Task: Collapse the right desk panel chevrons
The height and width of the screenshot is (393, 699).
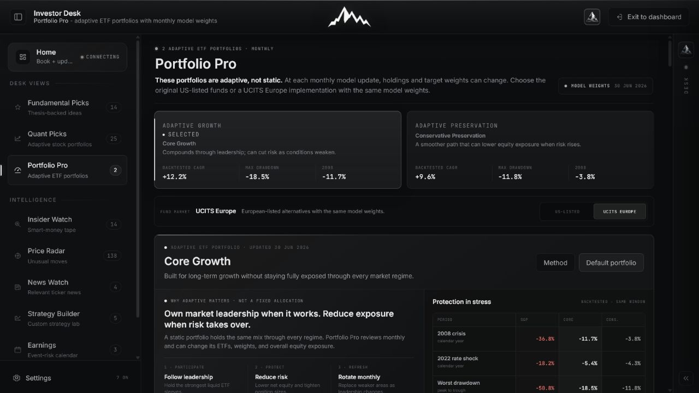Action: point(686,378)
